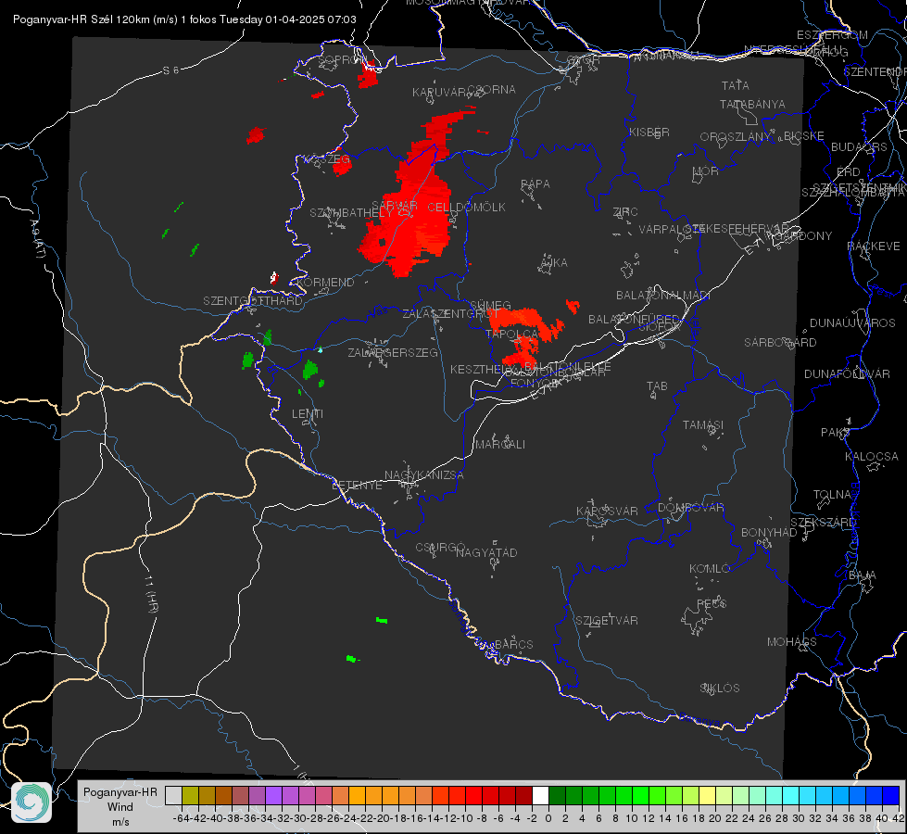
Task: Click the SIKLOS city label
Action: pos(720,688)
